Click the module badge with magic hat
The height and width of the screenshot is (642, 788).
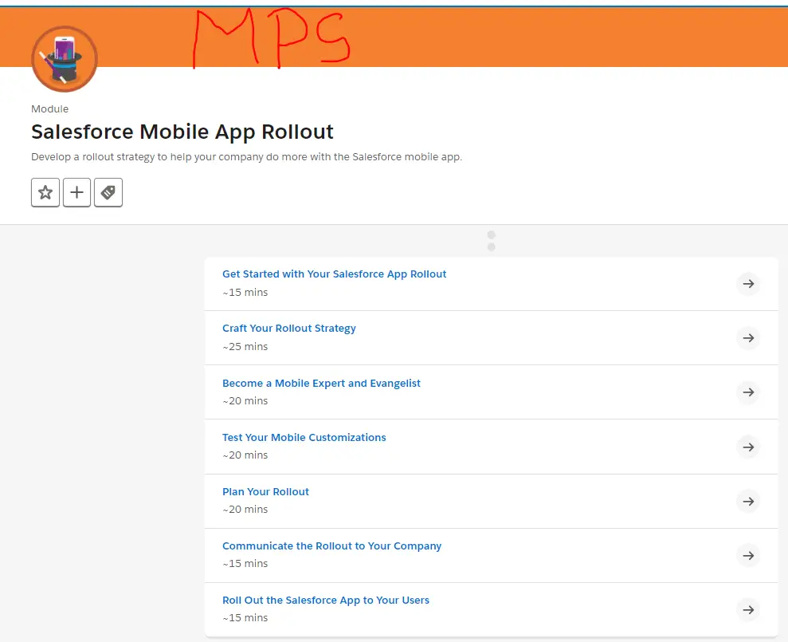click(x=64, y=60)
